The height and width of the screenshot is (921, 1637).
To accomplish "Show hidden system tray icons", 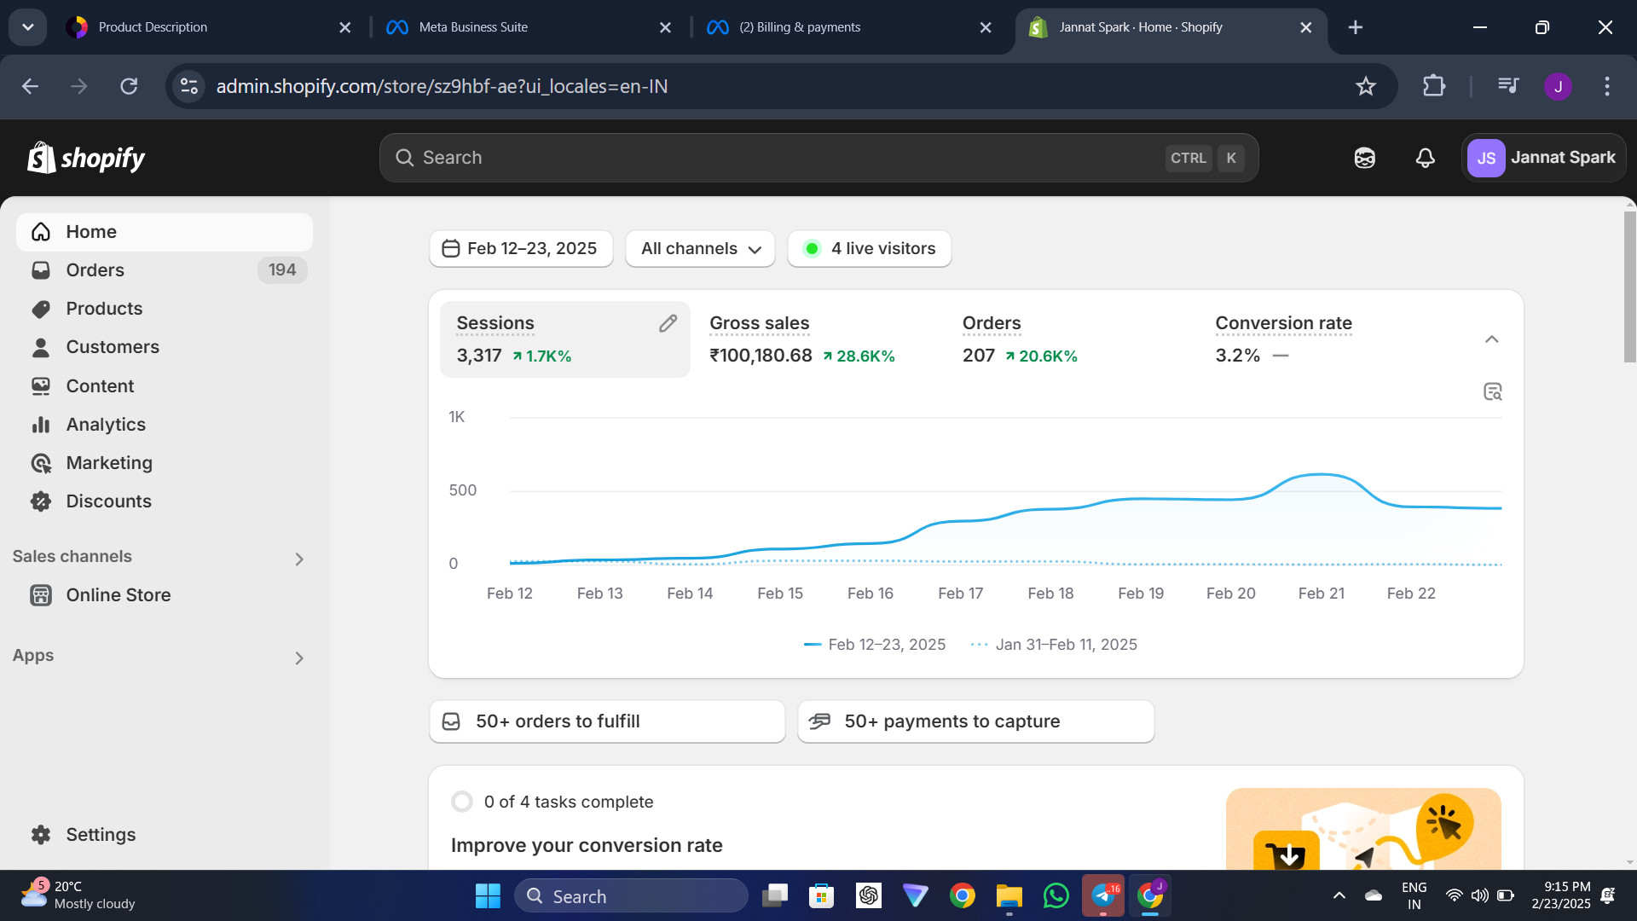I will point(1339,895).
